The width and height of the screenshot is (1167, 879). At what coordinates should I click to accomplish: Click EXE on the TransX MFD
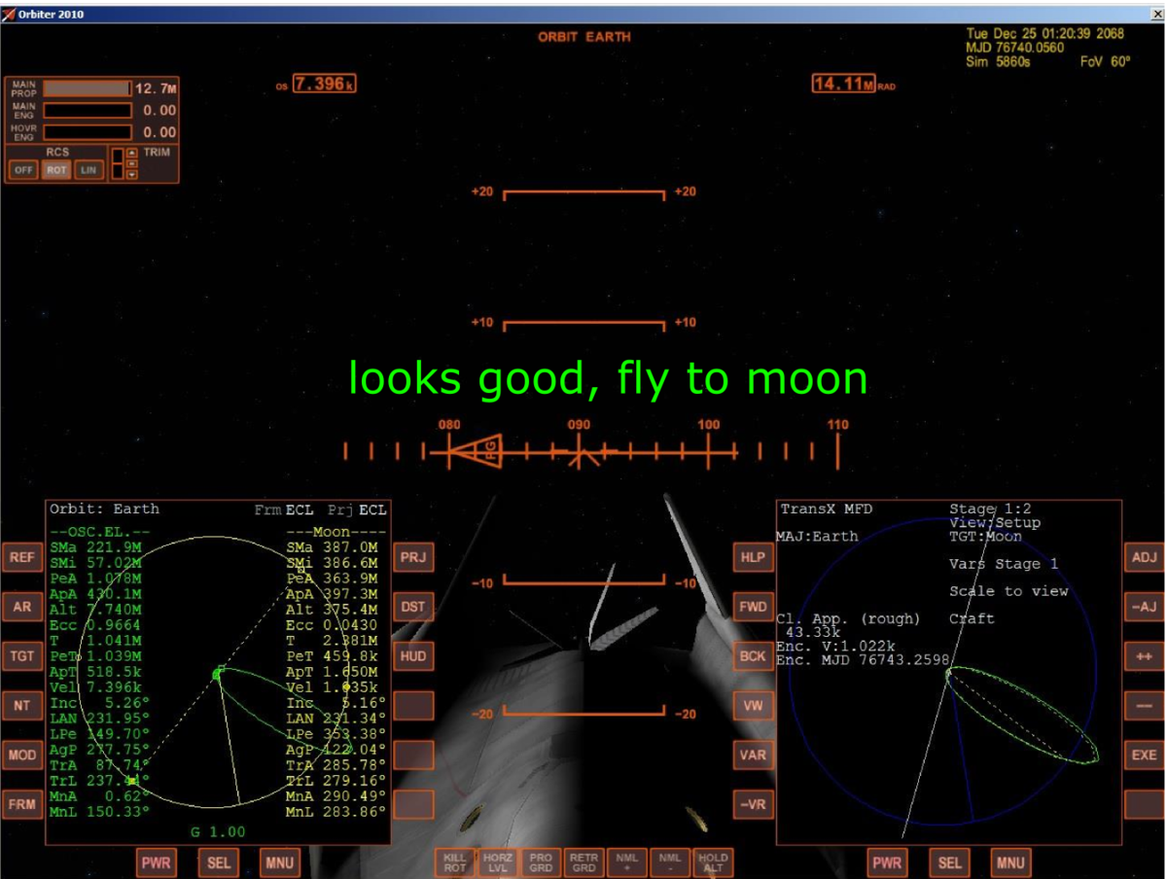point(1144,756)
